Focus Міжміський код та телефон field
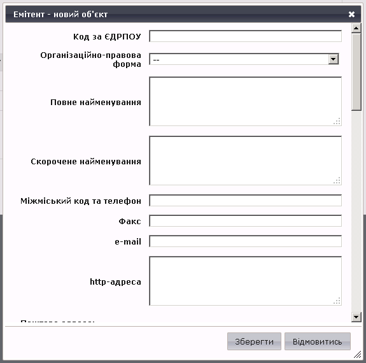366x363 pixels. coord(245,201)
